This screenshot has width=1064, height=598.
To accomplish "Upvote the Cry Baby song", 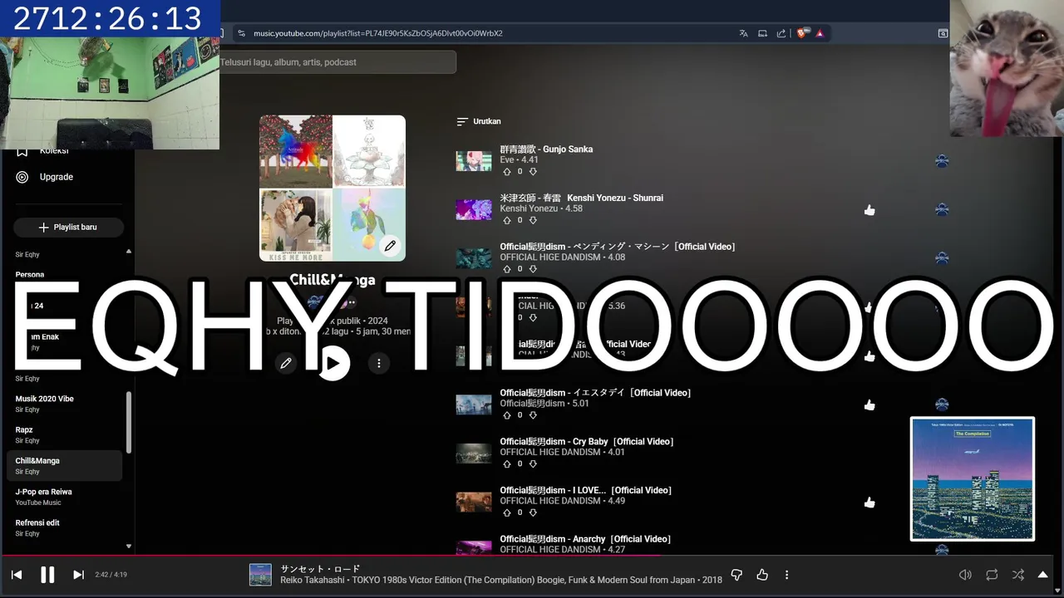I will (507, 463).
